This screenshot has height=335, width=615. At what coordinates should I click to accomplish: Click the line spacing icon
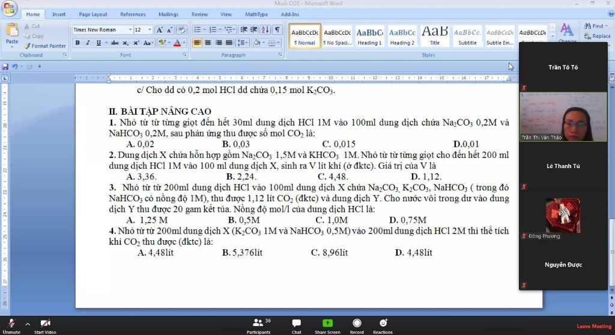(241, 43)
